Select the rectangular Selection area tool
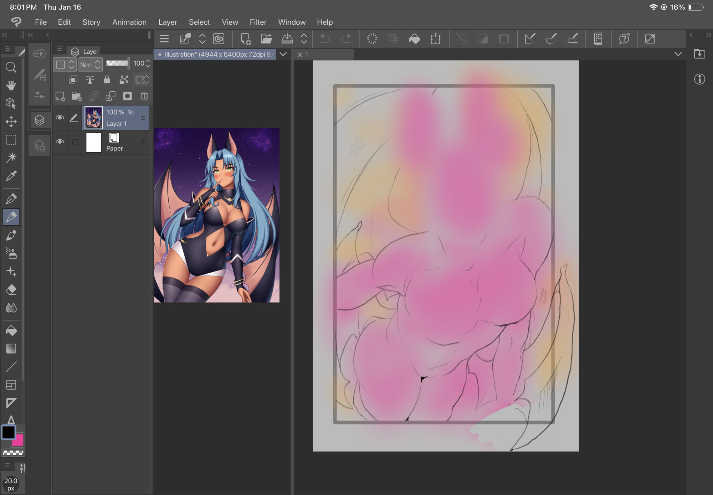This screenshot has height=495, width=713. pos(11,140)
